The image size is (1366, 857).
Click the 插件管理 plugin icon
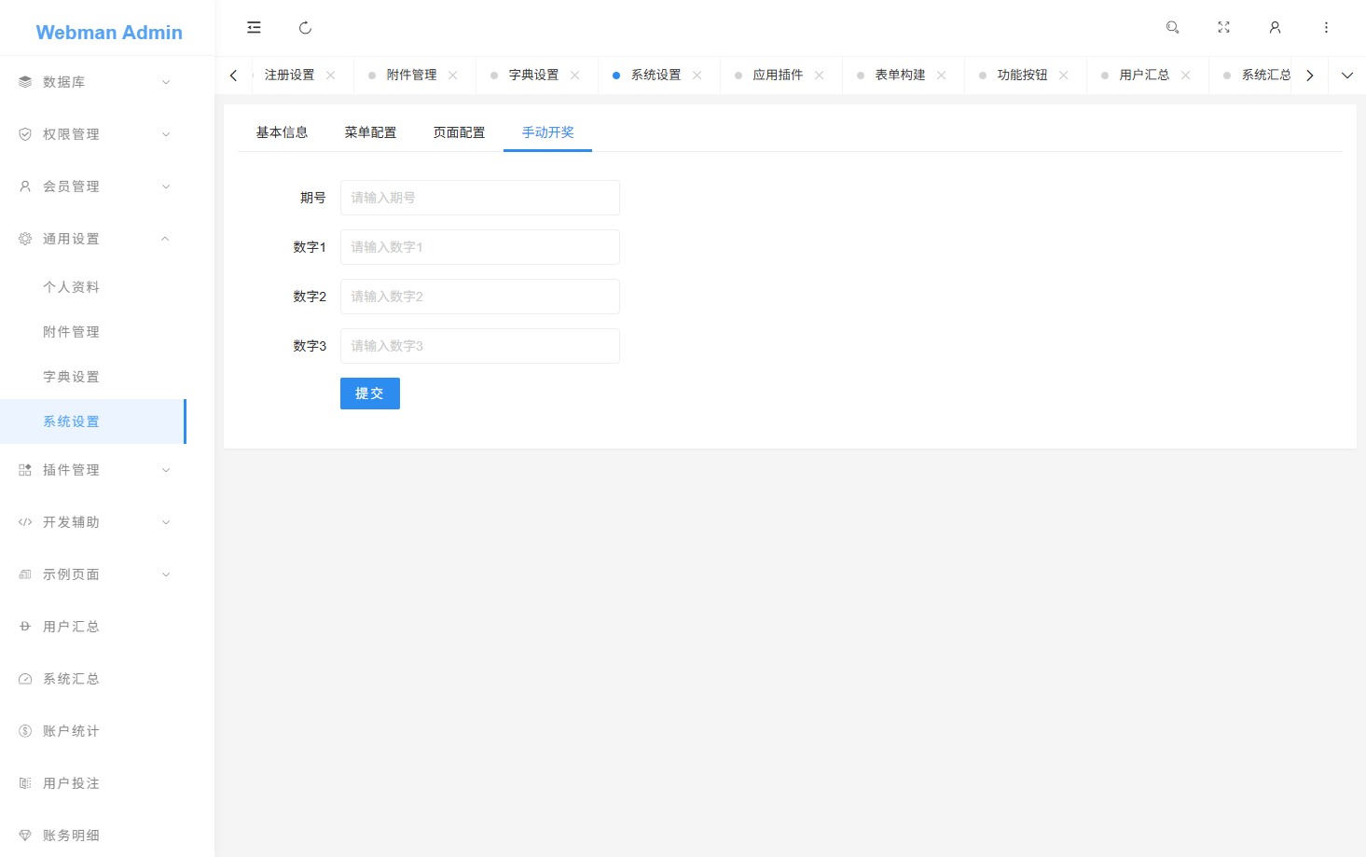point(24,469)
